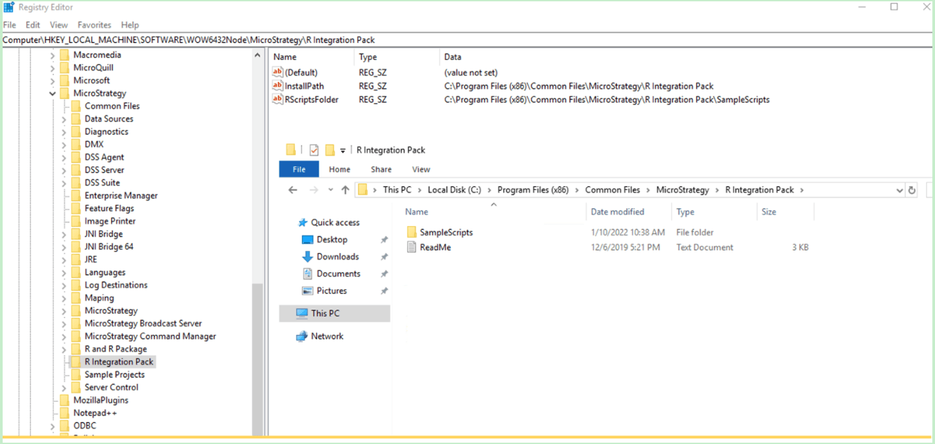Click the properties checkmark in quick access toolbar
The height and width of the screenshot is (444, 935).
[314, 151]
